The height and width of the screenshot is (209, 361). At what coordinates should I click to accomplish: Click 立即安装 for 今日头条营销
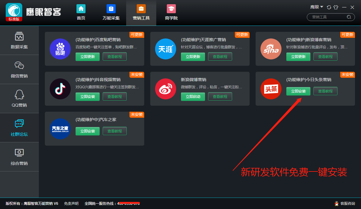pyautogui.click(x=298, y=91)
